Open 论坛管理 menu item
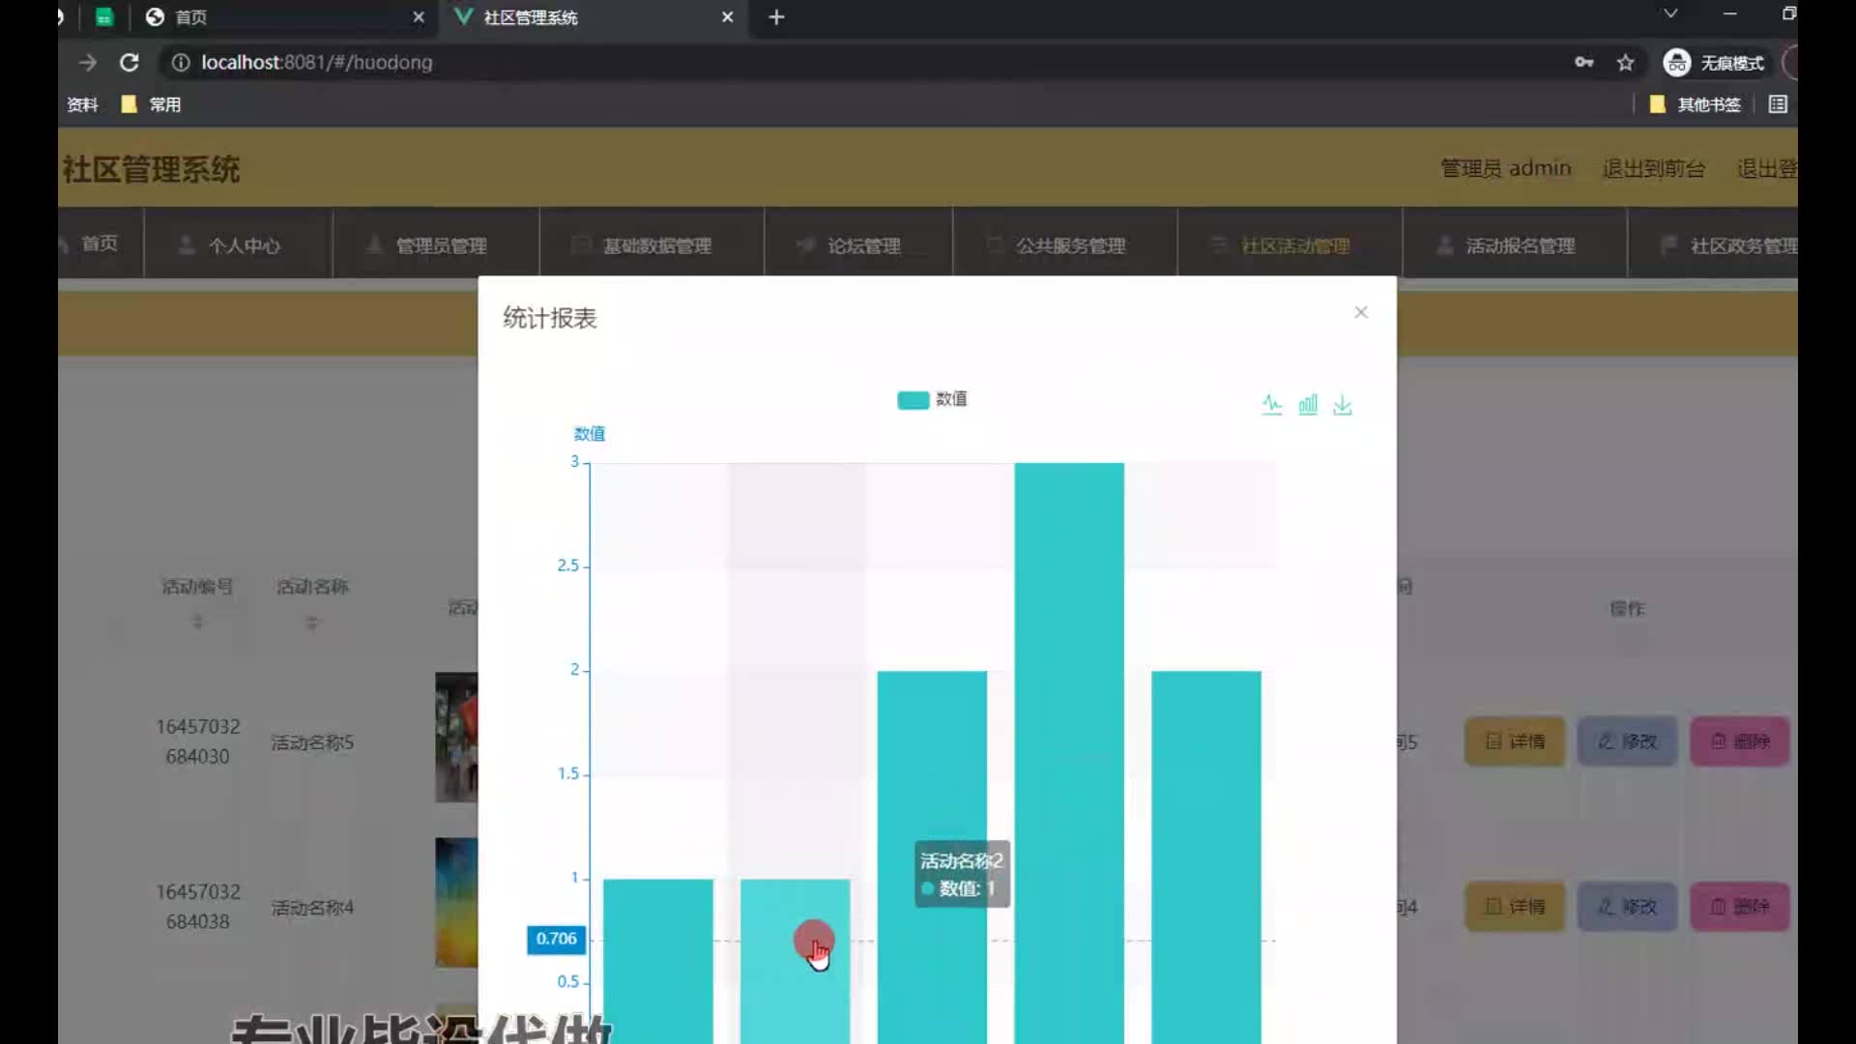This screenshot has height=1044, width=1856. pos(862,246)
